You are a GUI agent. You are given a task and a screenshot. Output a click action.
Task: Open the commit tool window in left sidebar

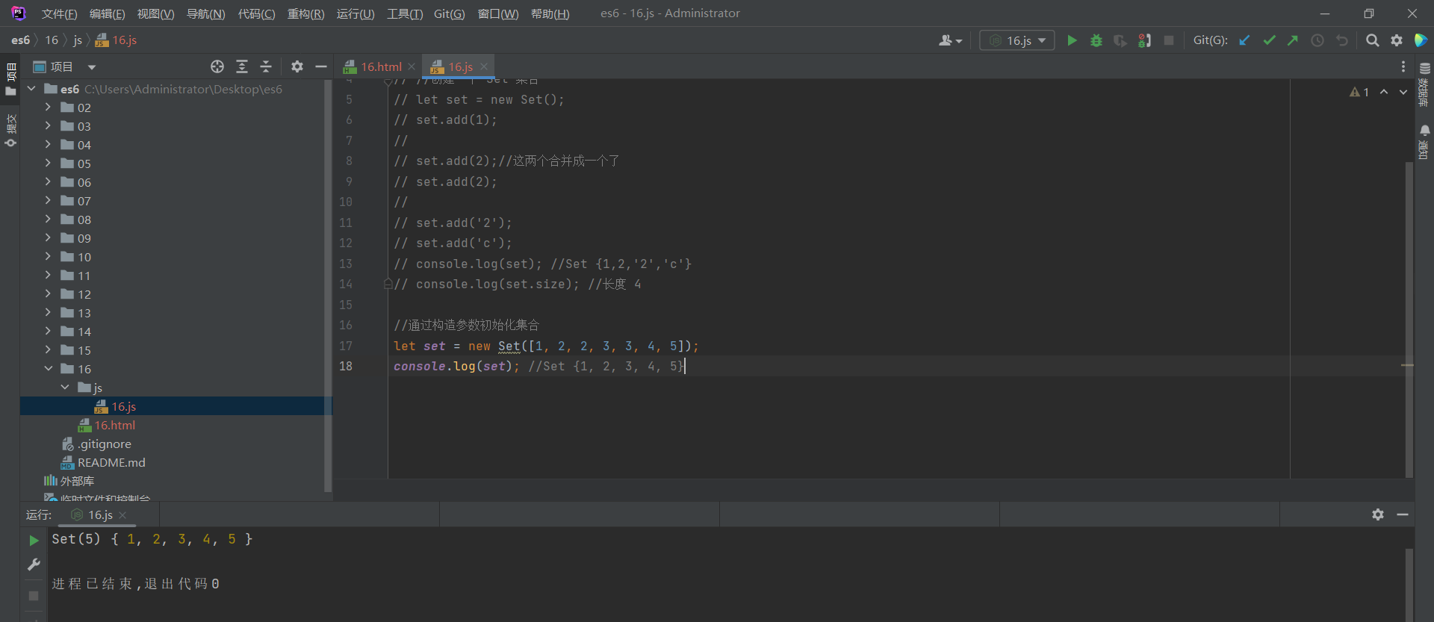[10, 130]
